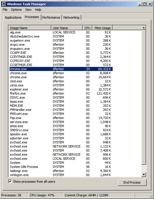Viewport: 154px width, 199px height.
Task: Select the smss.exe process
Action: 61,126
